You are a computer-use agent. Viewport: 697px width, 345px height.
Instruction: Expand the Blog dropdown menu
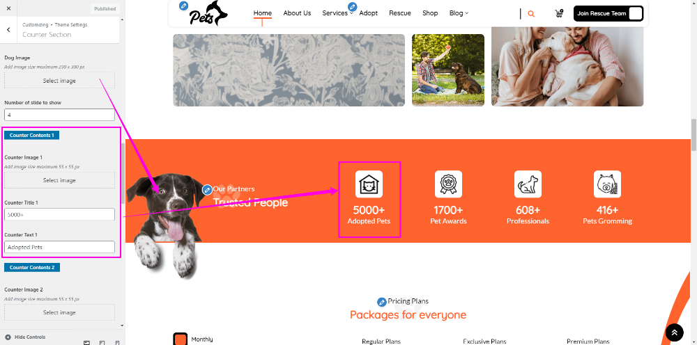[x=459, y=13]
